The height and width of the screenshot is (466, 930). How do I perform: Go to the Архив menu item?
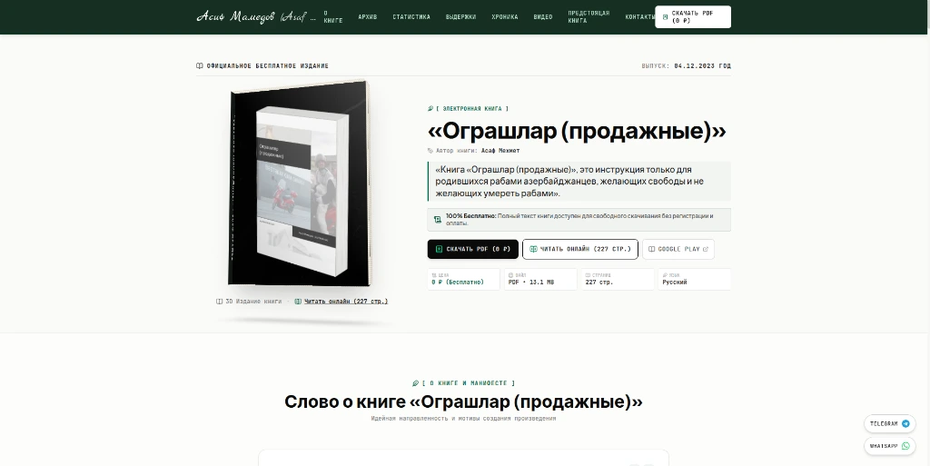click(x=367, y=17)
